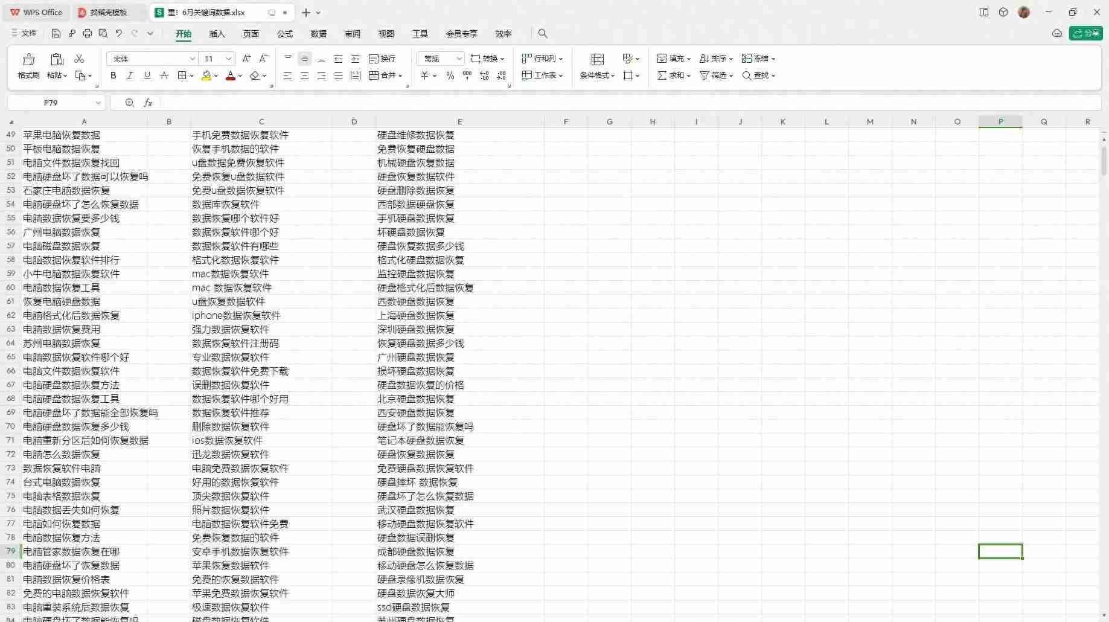Click the 筛选 Filter button
The width and height of the screenshot is (1109, 622).
pos(716,75)
